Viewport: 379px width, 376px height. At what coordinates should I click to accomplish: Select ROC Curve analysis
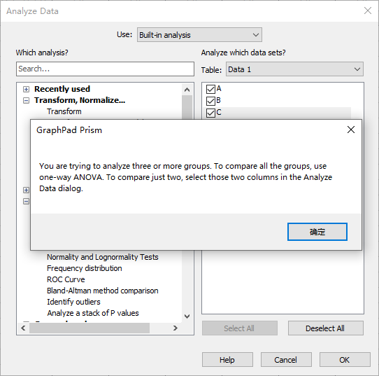click(x=66, y=279)
